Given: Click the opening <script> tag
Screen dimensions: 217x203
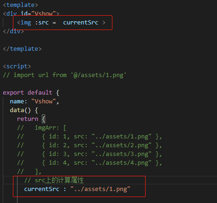Looking at the screenshot, I should click(17, 66).
